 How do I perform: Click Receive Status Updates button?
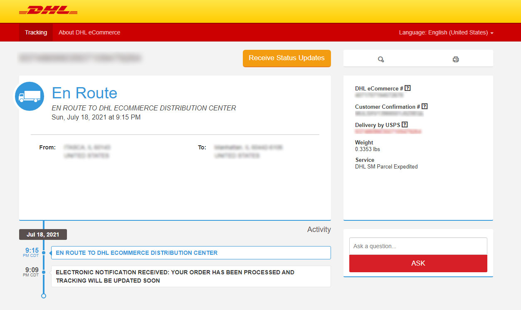[287, 58]
